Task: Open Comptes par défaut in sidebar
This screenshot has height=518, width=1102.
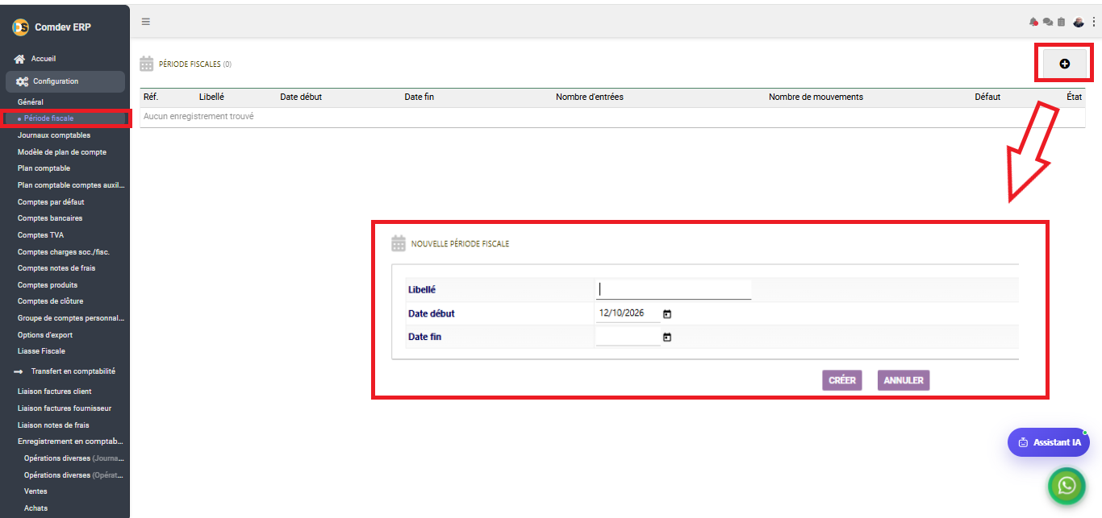Action: coord(51,202)
